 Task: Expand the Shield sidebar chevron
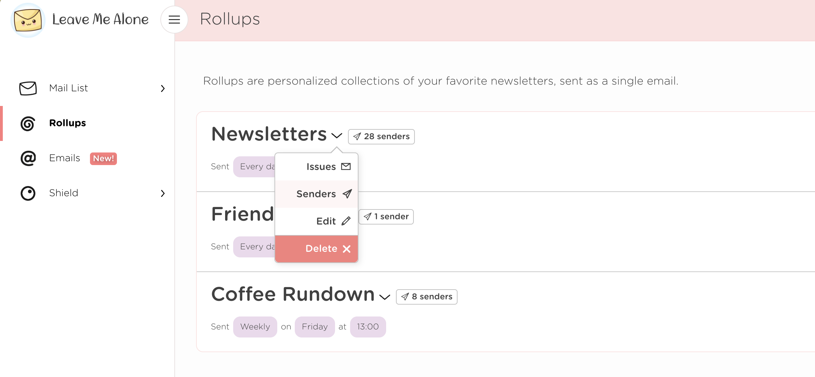[162, 193]
